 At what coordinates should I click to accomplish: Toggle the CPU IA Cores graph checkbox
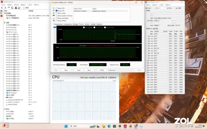pyautogui.click(x=94, y=27)
